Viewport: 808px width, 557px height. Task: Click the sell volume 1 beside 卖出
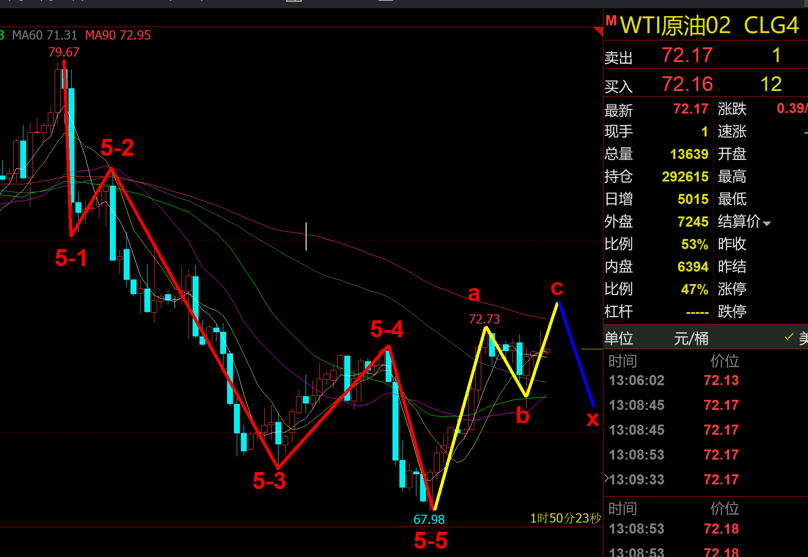click(776, 55)
